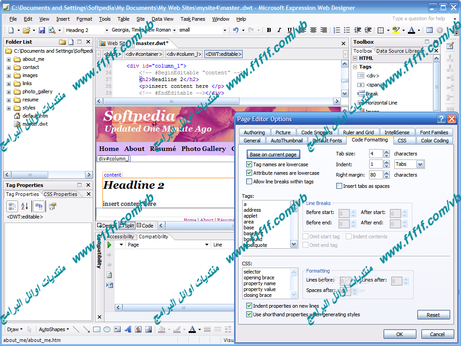461x346 pixels.
Task: Click the Base on current page button
Action: [x=273, y=155]
